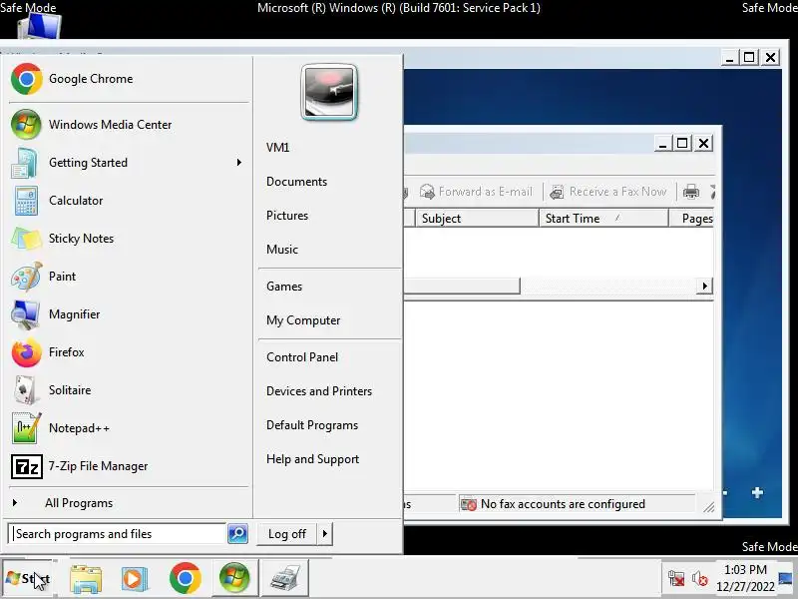Click the user account picture thumbnail
The width and height of the screenshot is (798, 599).
(x=329, y=92)
